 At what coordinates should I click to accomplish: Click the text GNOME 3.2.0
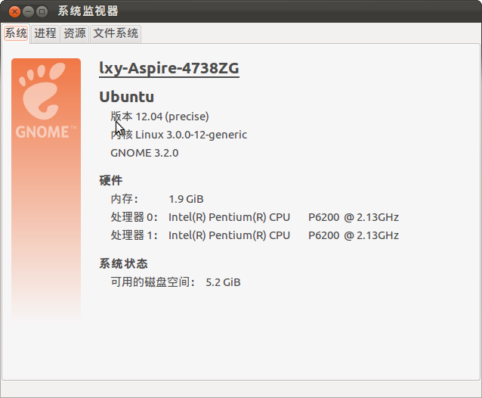[x=144, y=153]
